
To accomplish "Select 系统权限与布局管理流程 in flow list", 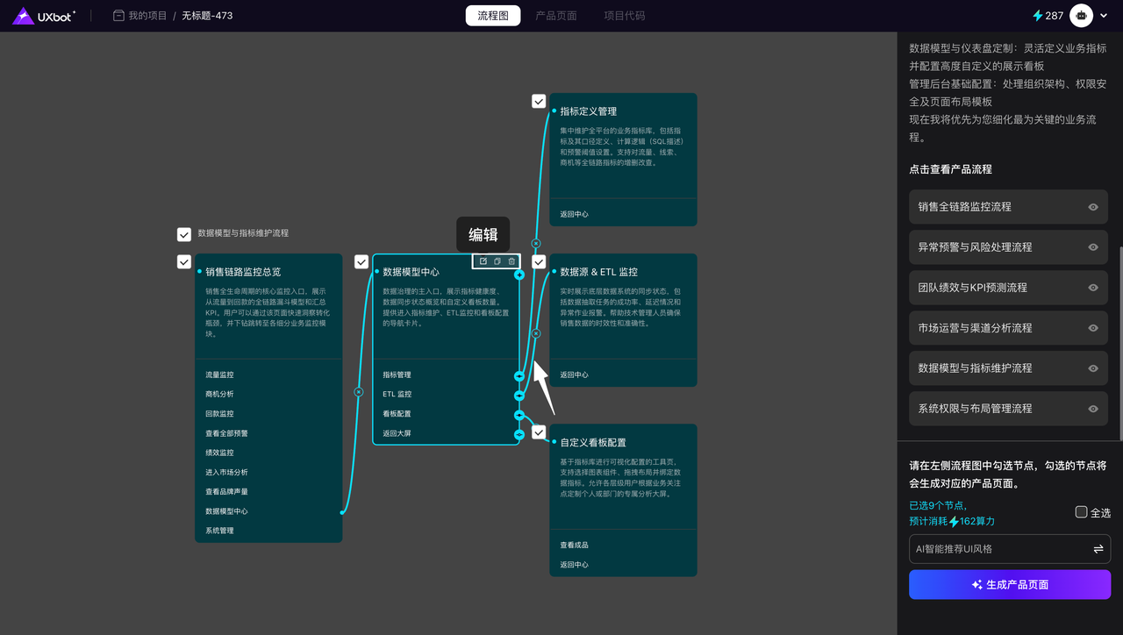I will 975,409.
